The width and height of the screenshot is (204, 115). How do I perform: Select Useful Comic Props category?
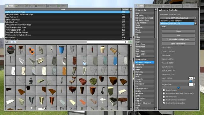(x=67, y=20)
